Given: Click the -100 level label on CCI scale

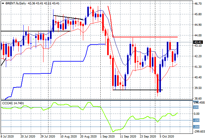Looking at the screenshot, I should [196, 120].
